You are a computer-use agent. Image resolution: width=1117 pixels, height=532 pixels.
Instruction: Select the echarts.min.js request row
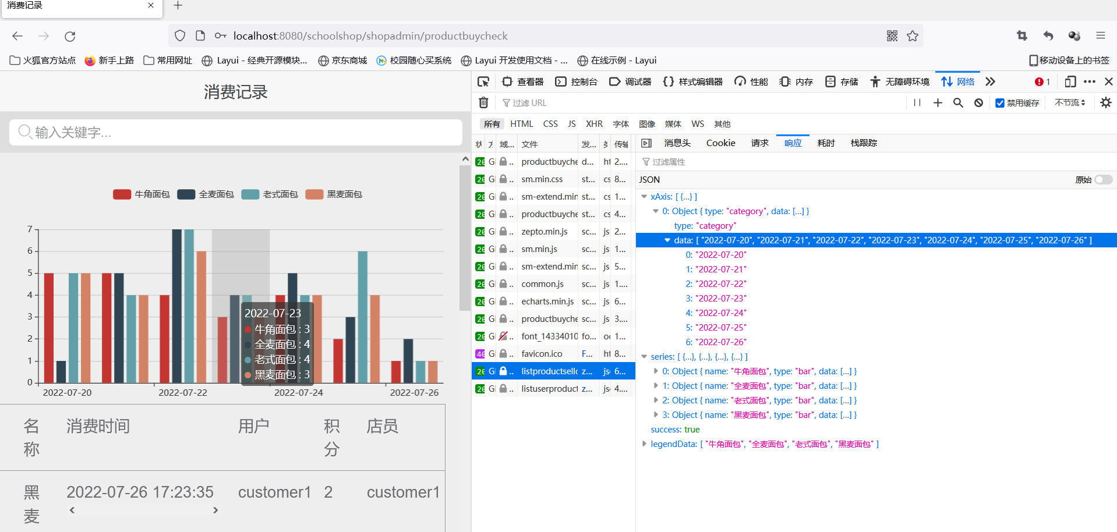tap(553, 302)
